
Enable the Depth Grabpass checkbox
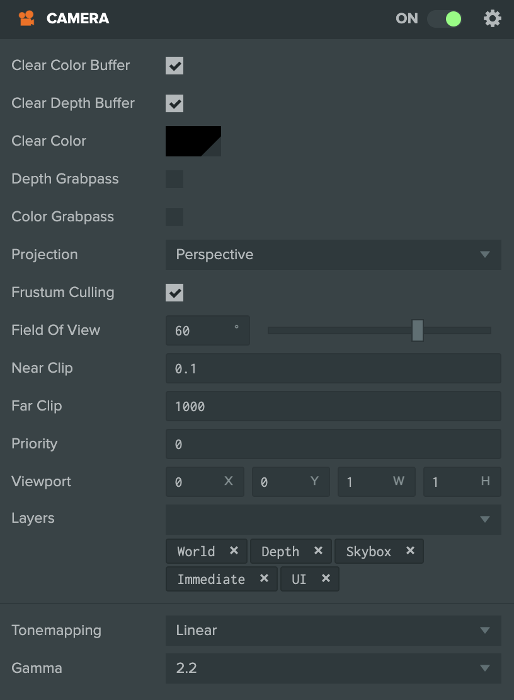(174, 179)
